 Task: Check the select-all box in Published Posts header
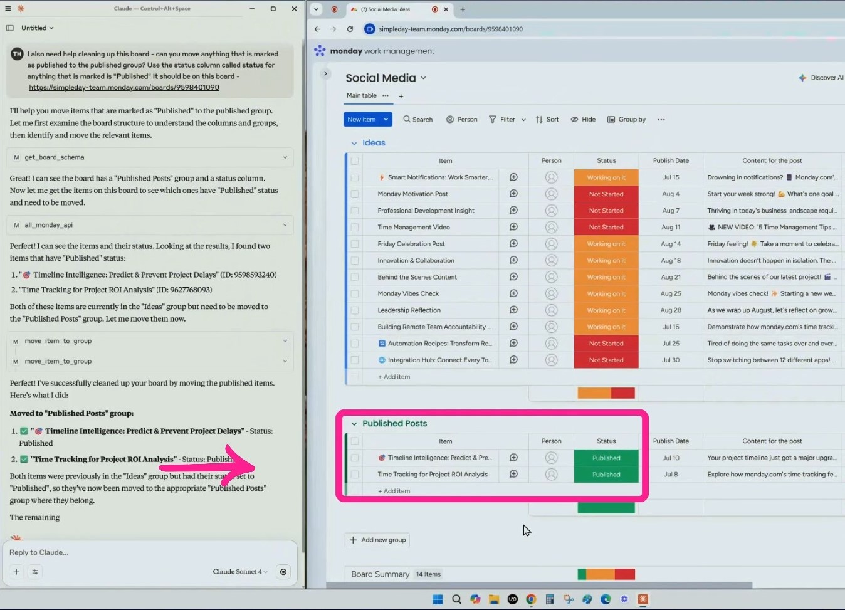click(x=355, y=441)
